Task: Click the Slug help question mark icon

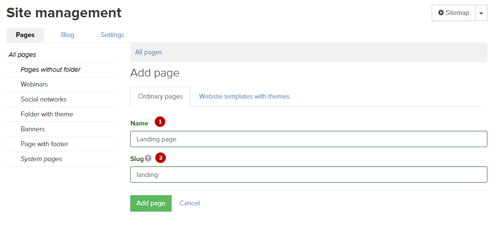Action: click(148, 158)
